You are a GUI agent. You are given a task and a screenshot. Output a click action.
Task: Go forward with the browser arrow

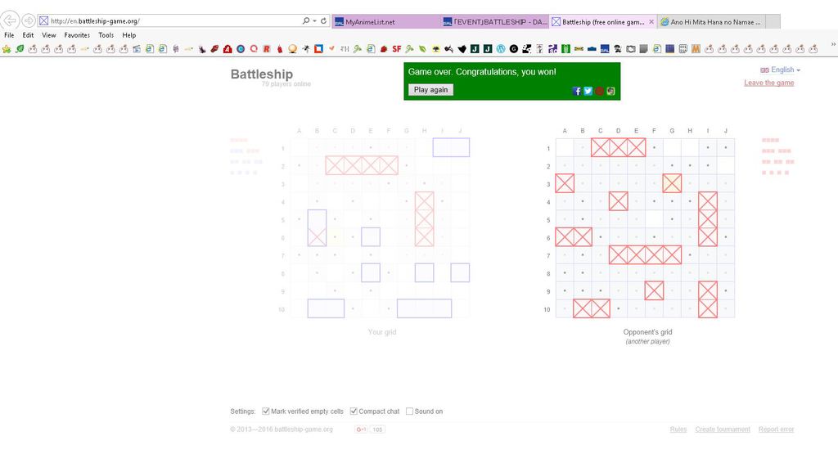pyautogui.click(x=29, y=20)
